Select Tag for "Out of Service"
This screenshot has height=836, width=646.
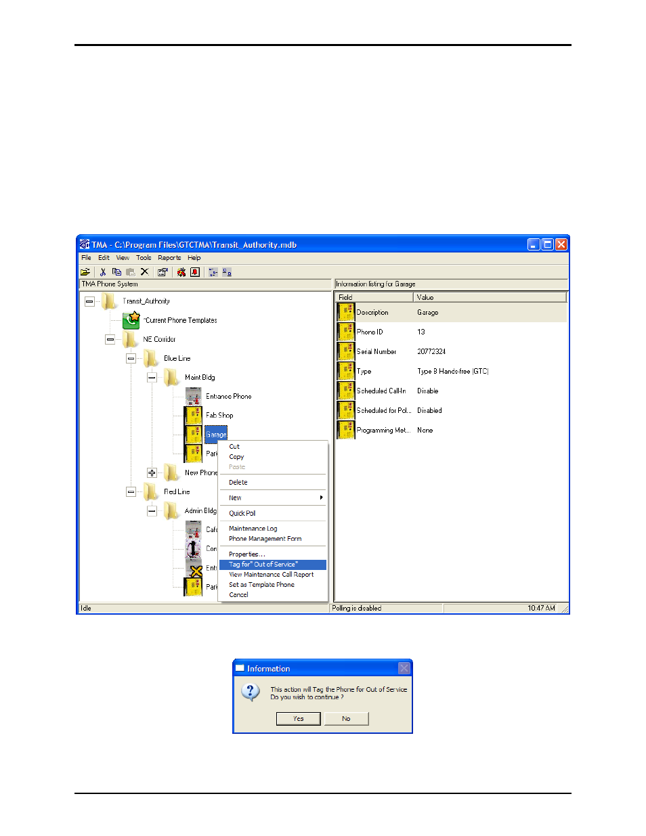273,565
